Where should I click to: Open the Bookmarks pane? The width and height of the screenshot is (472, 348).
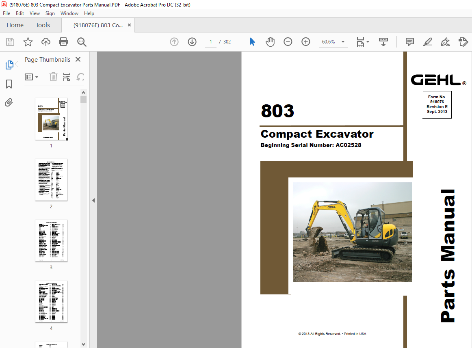pos(9,84)
